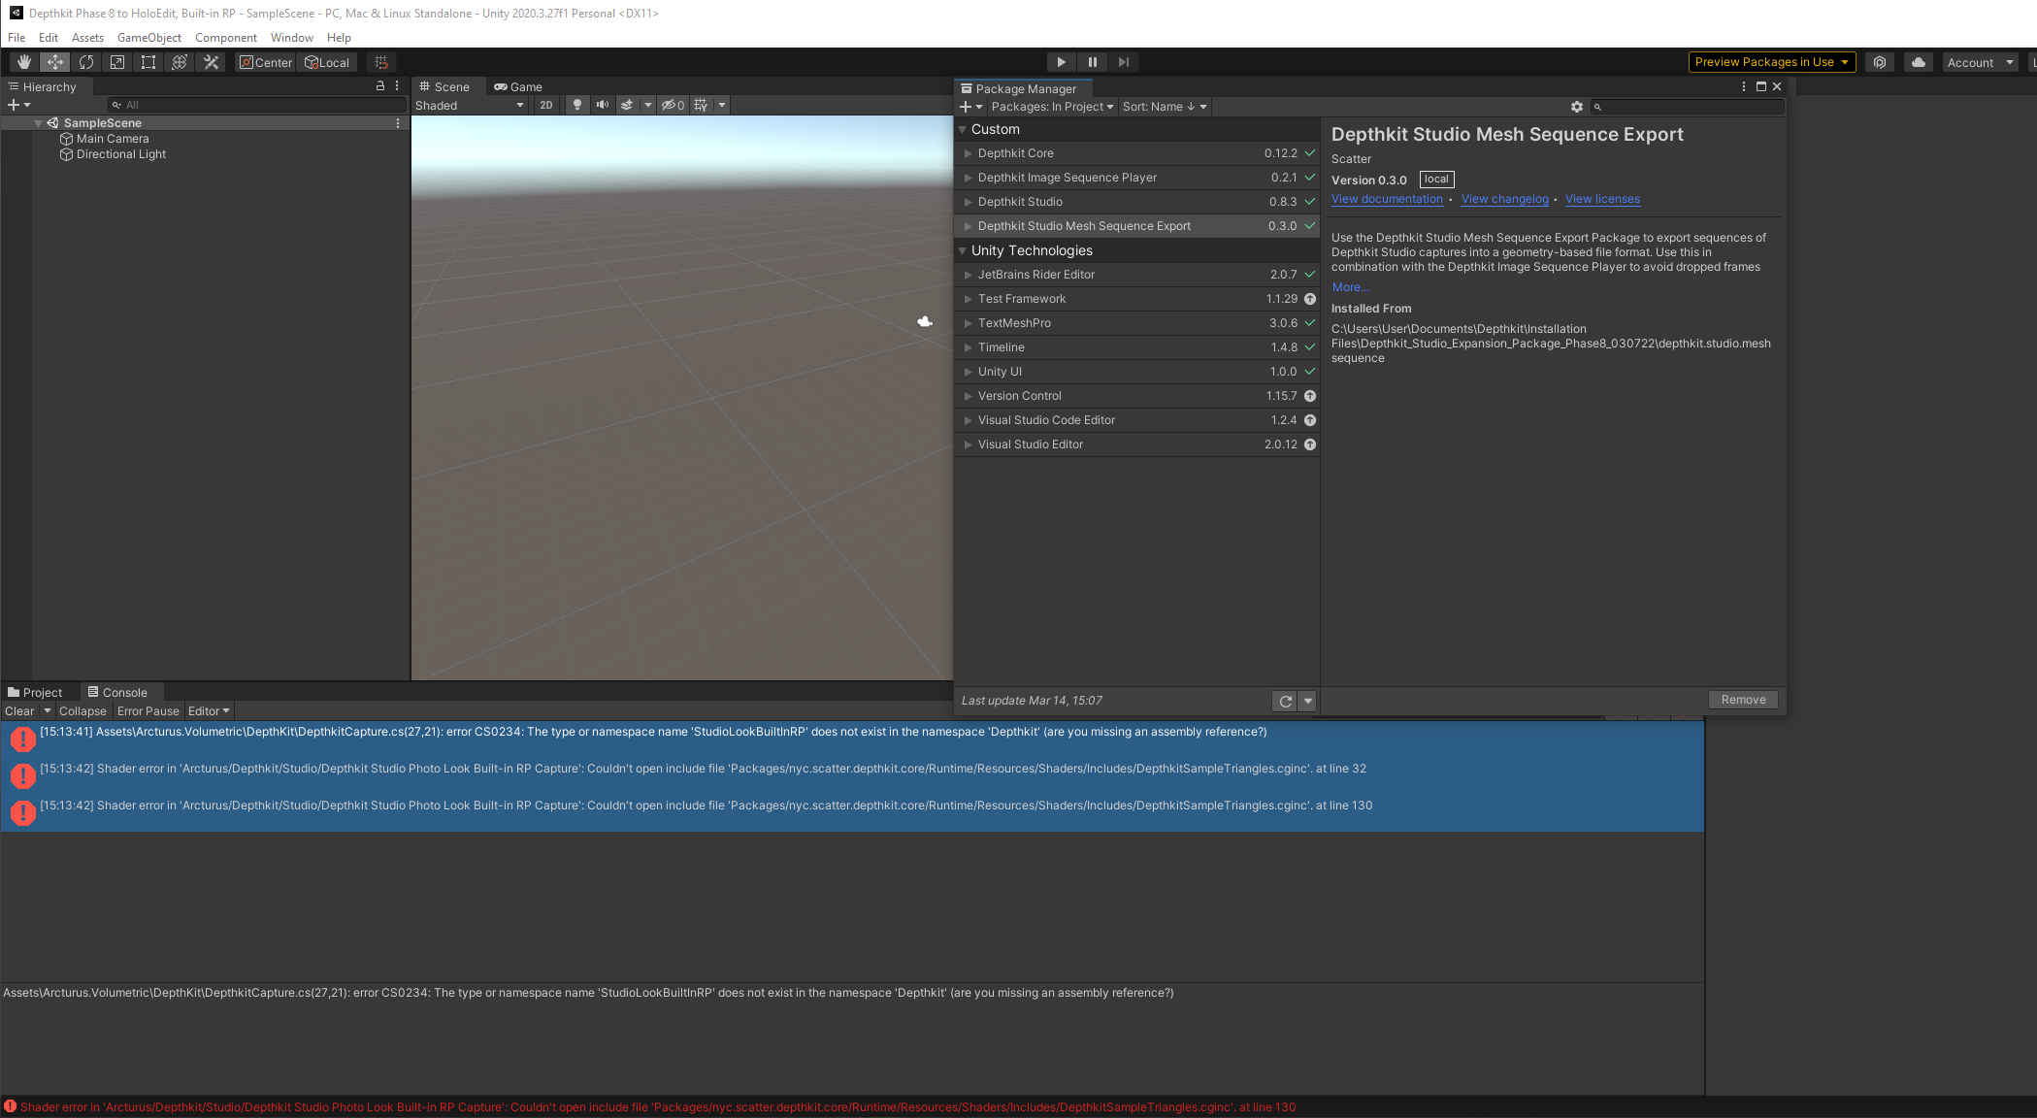Open Package Manager settings gear

[1577, 107]
